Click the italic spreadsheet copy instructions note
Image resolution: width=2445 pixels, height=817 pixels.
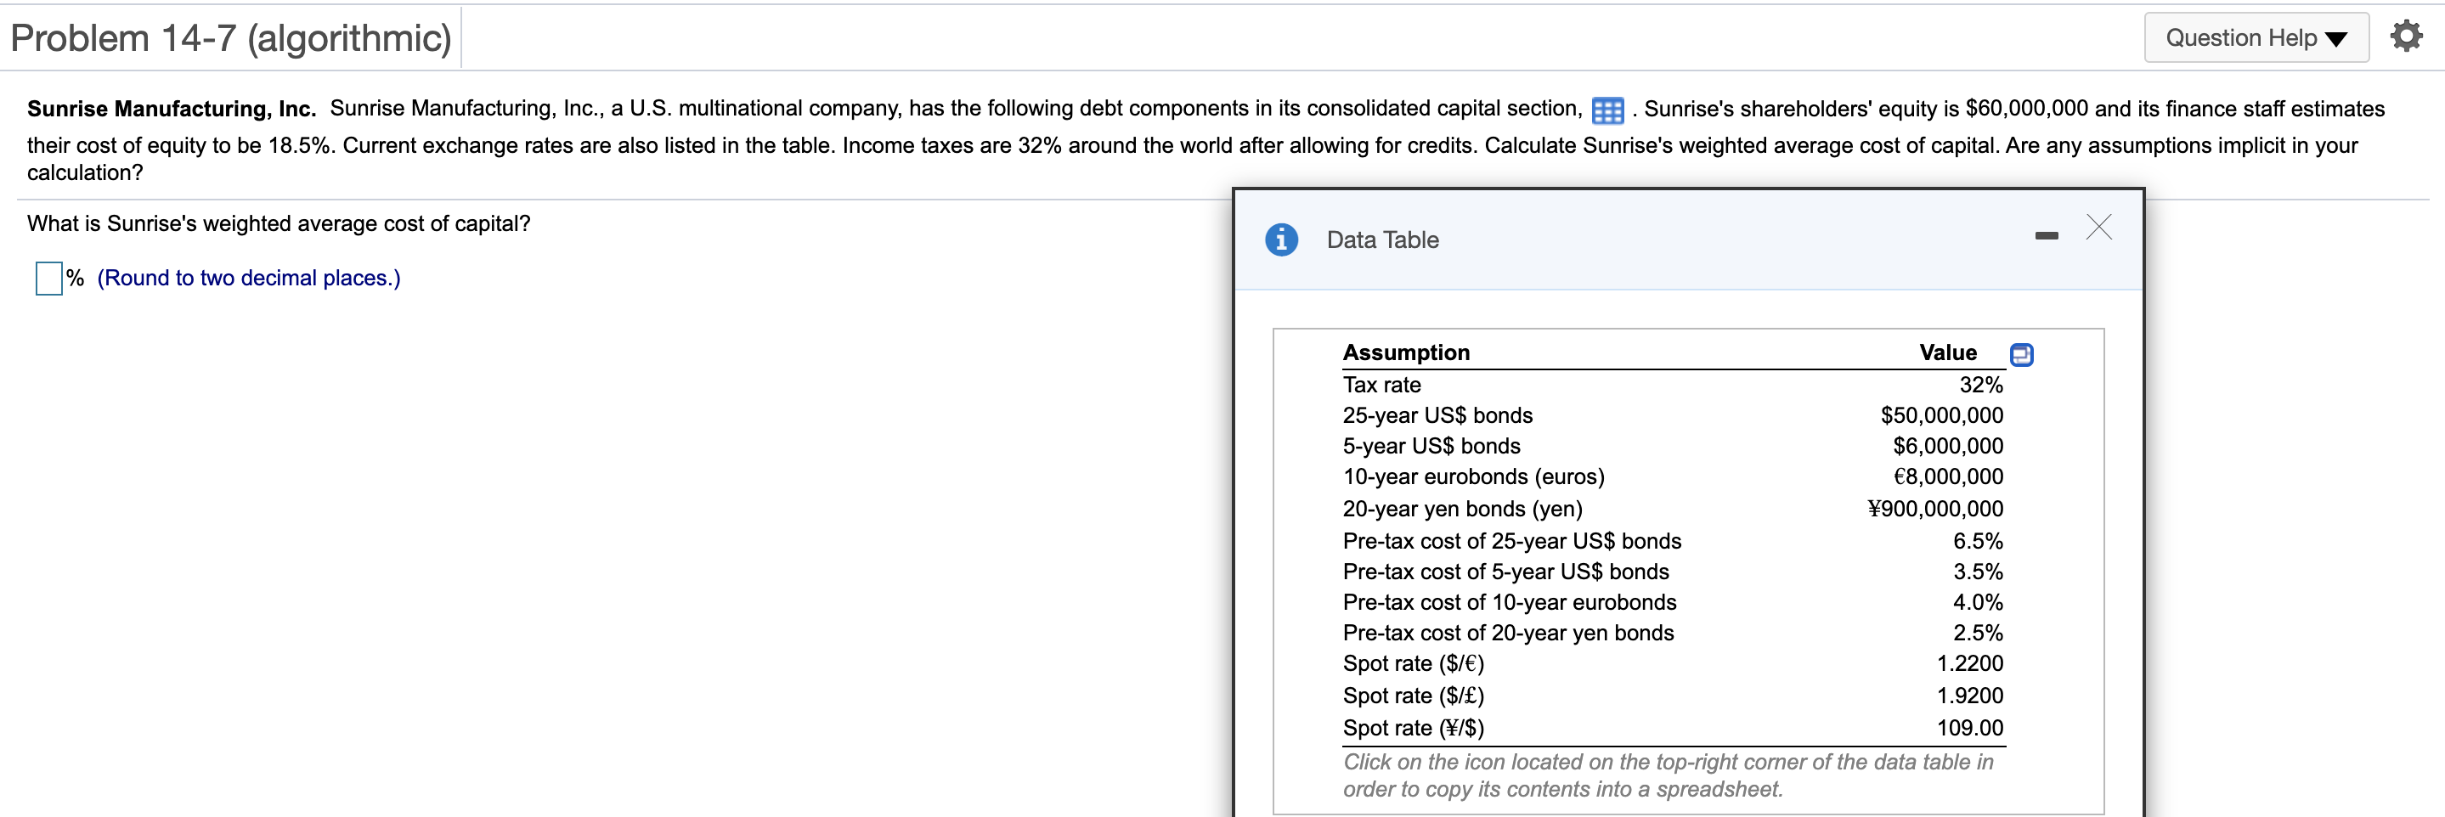click(x=1668, y=775)
